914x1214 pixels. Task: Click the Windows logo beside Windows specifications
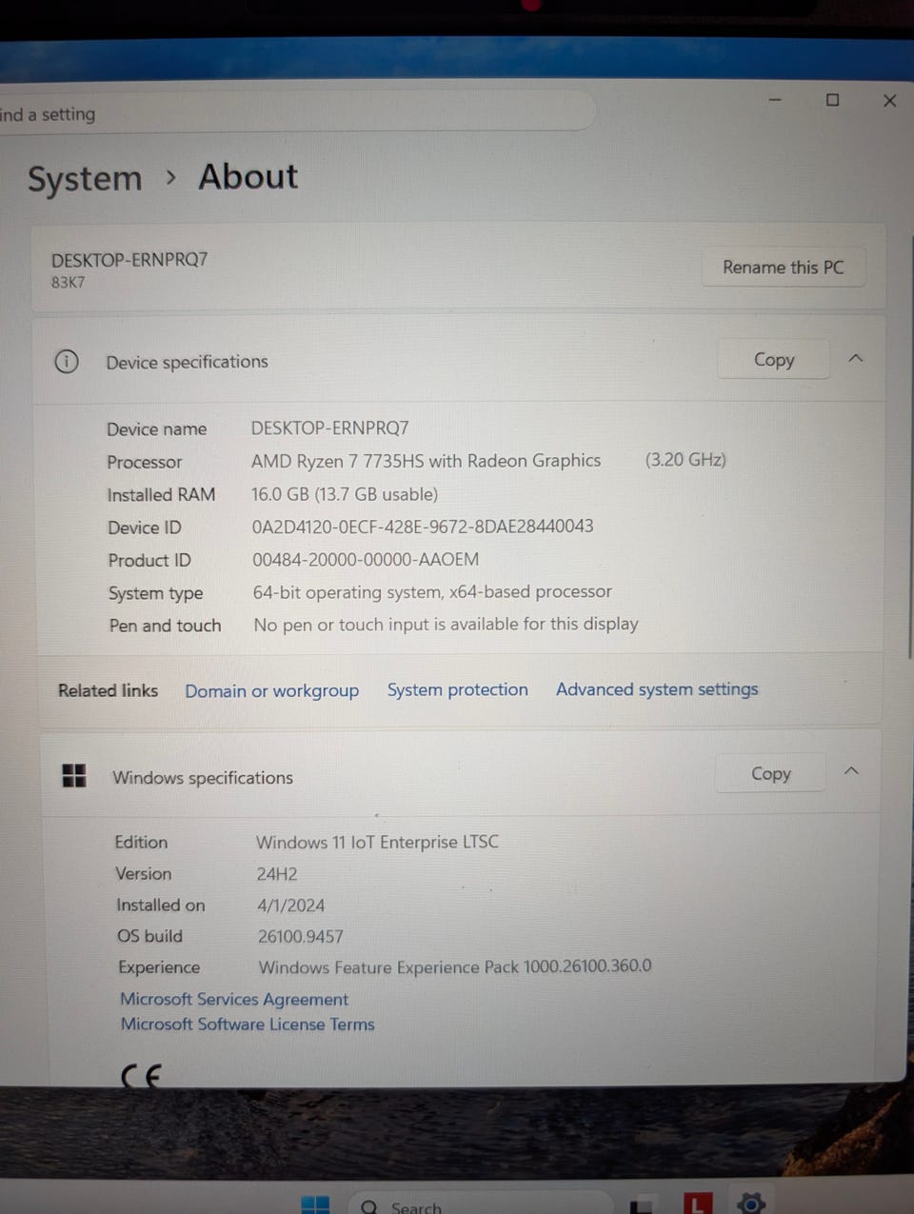74,776
